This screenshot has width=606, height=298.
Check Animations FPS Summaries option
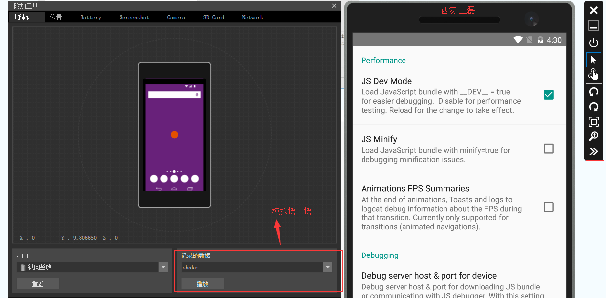tap(548, 207)
